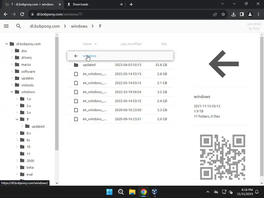Open the Windows Start menu
The image size is (264, 198).
tap(109, 192)
